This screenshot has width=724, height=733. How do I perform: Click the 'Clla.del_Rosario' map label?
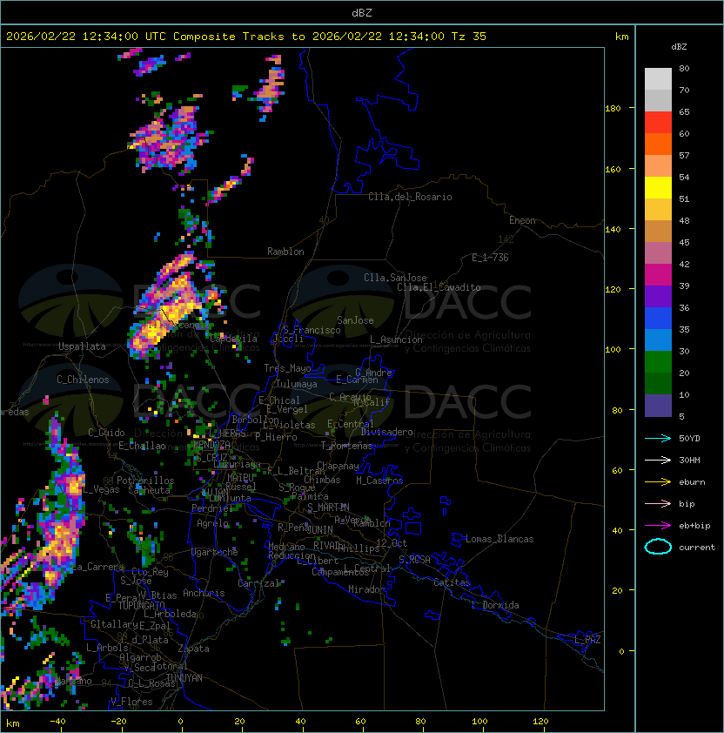point(410,197)
